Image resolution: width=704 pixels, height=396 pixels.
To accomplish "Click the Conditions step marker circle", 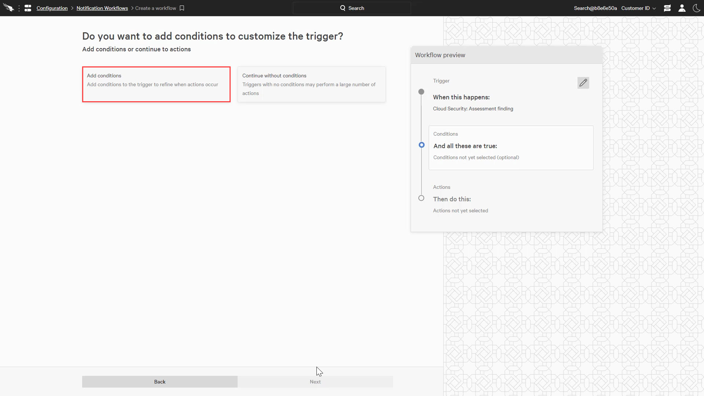I will [422, 145].
